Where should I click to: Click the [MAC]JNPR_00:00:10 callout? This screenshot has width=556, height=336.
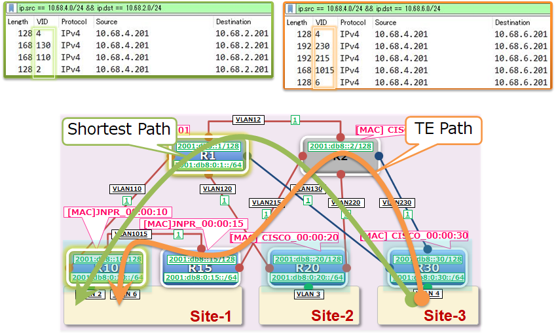coord(118,212)
